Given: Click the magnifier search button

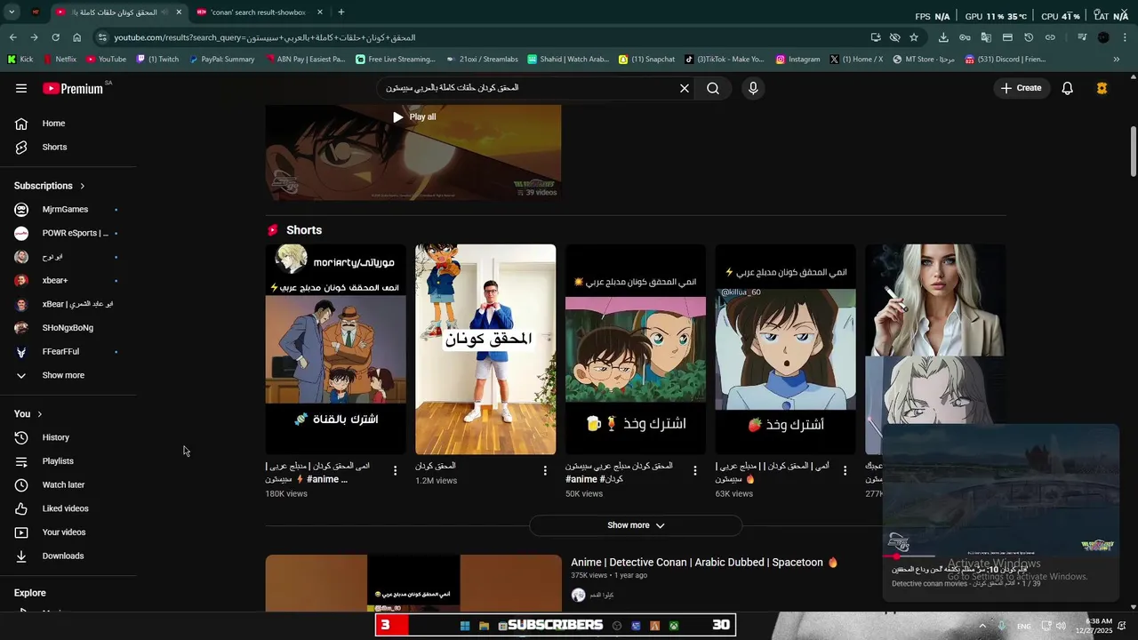Looking at the screenshot, I should 713,88.
